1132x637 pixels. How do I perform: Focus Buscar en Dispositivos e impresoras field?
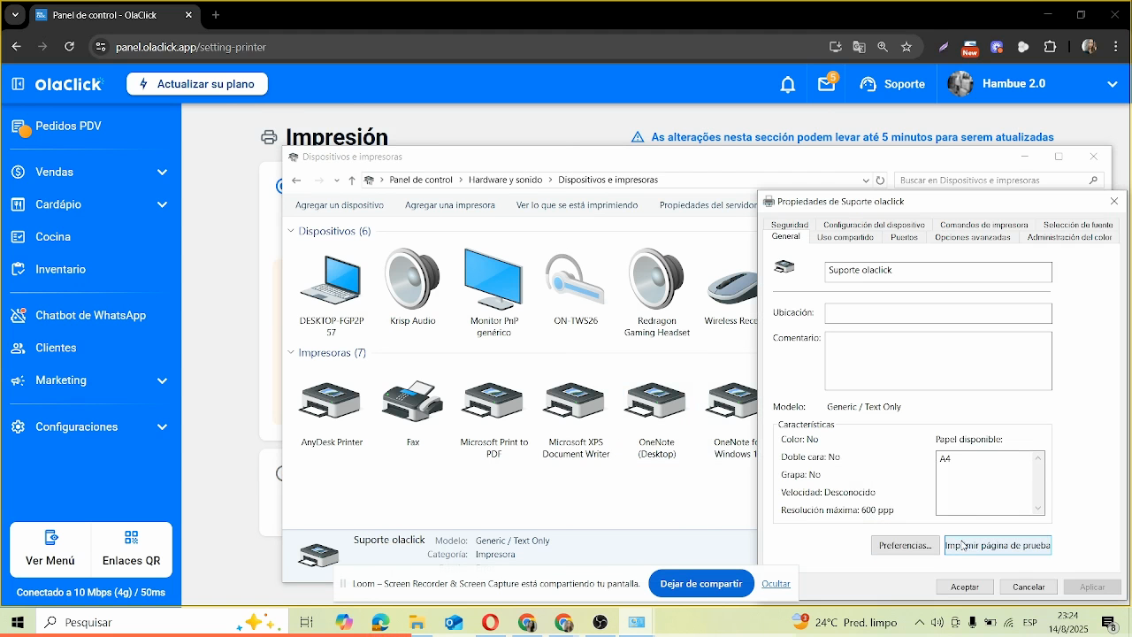coord(999,180)
